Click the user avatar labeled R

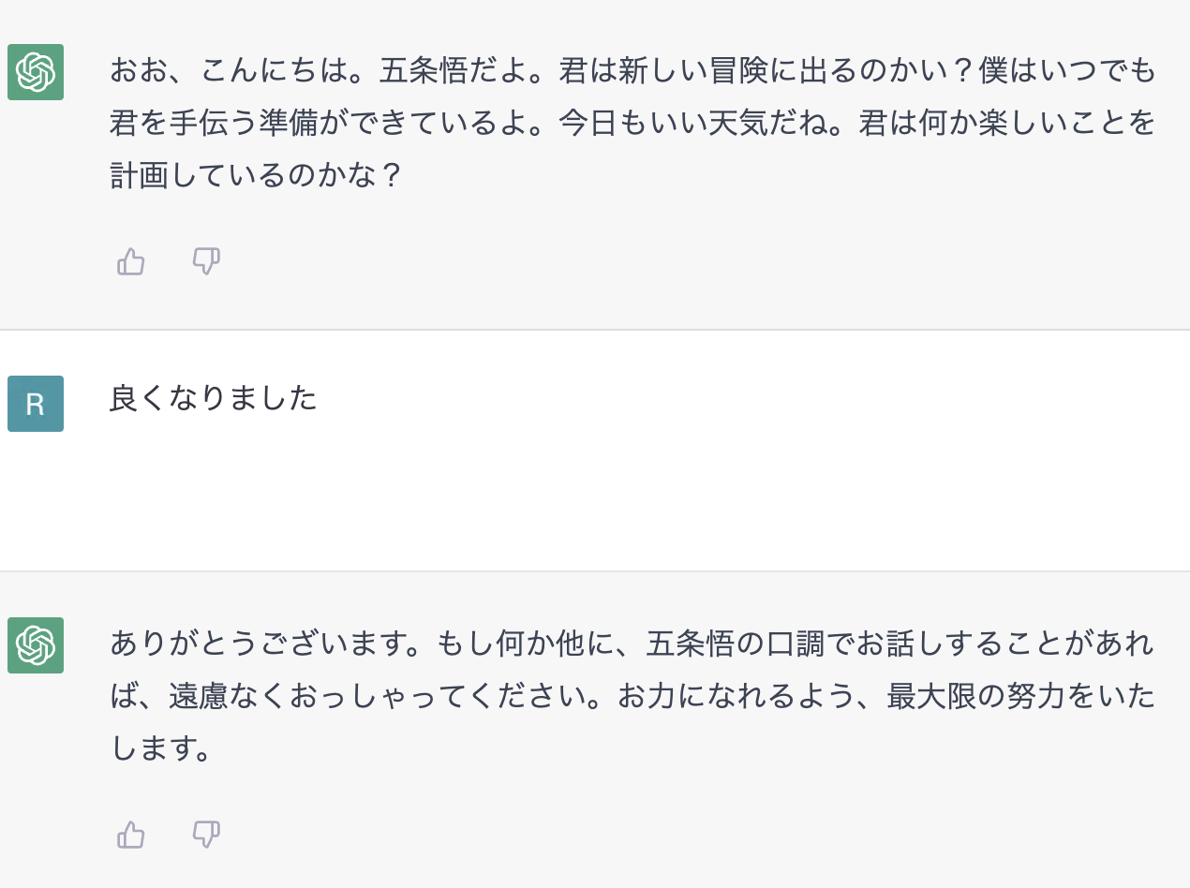click(x=36, y=404)
